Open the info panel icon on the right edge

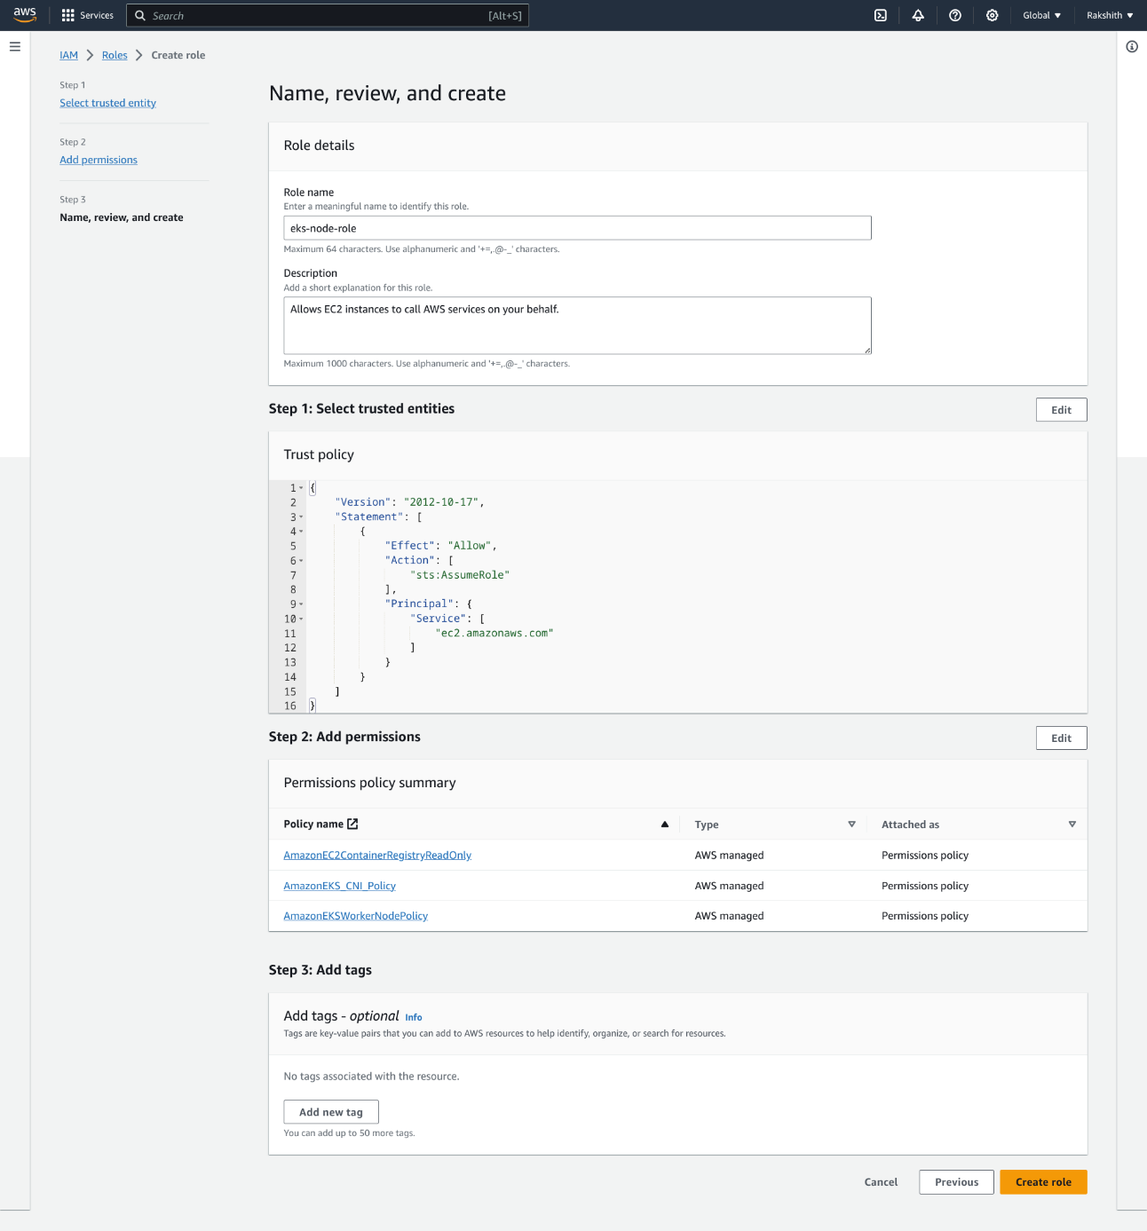click(x=1132, y=46)
